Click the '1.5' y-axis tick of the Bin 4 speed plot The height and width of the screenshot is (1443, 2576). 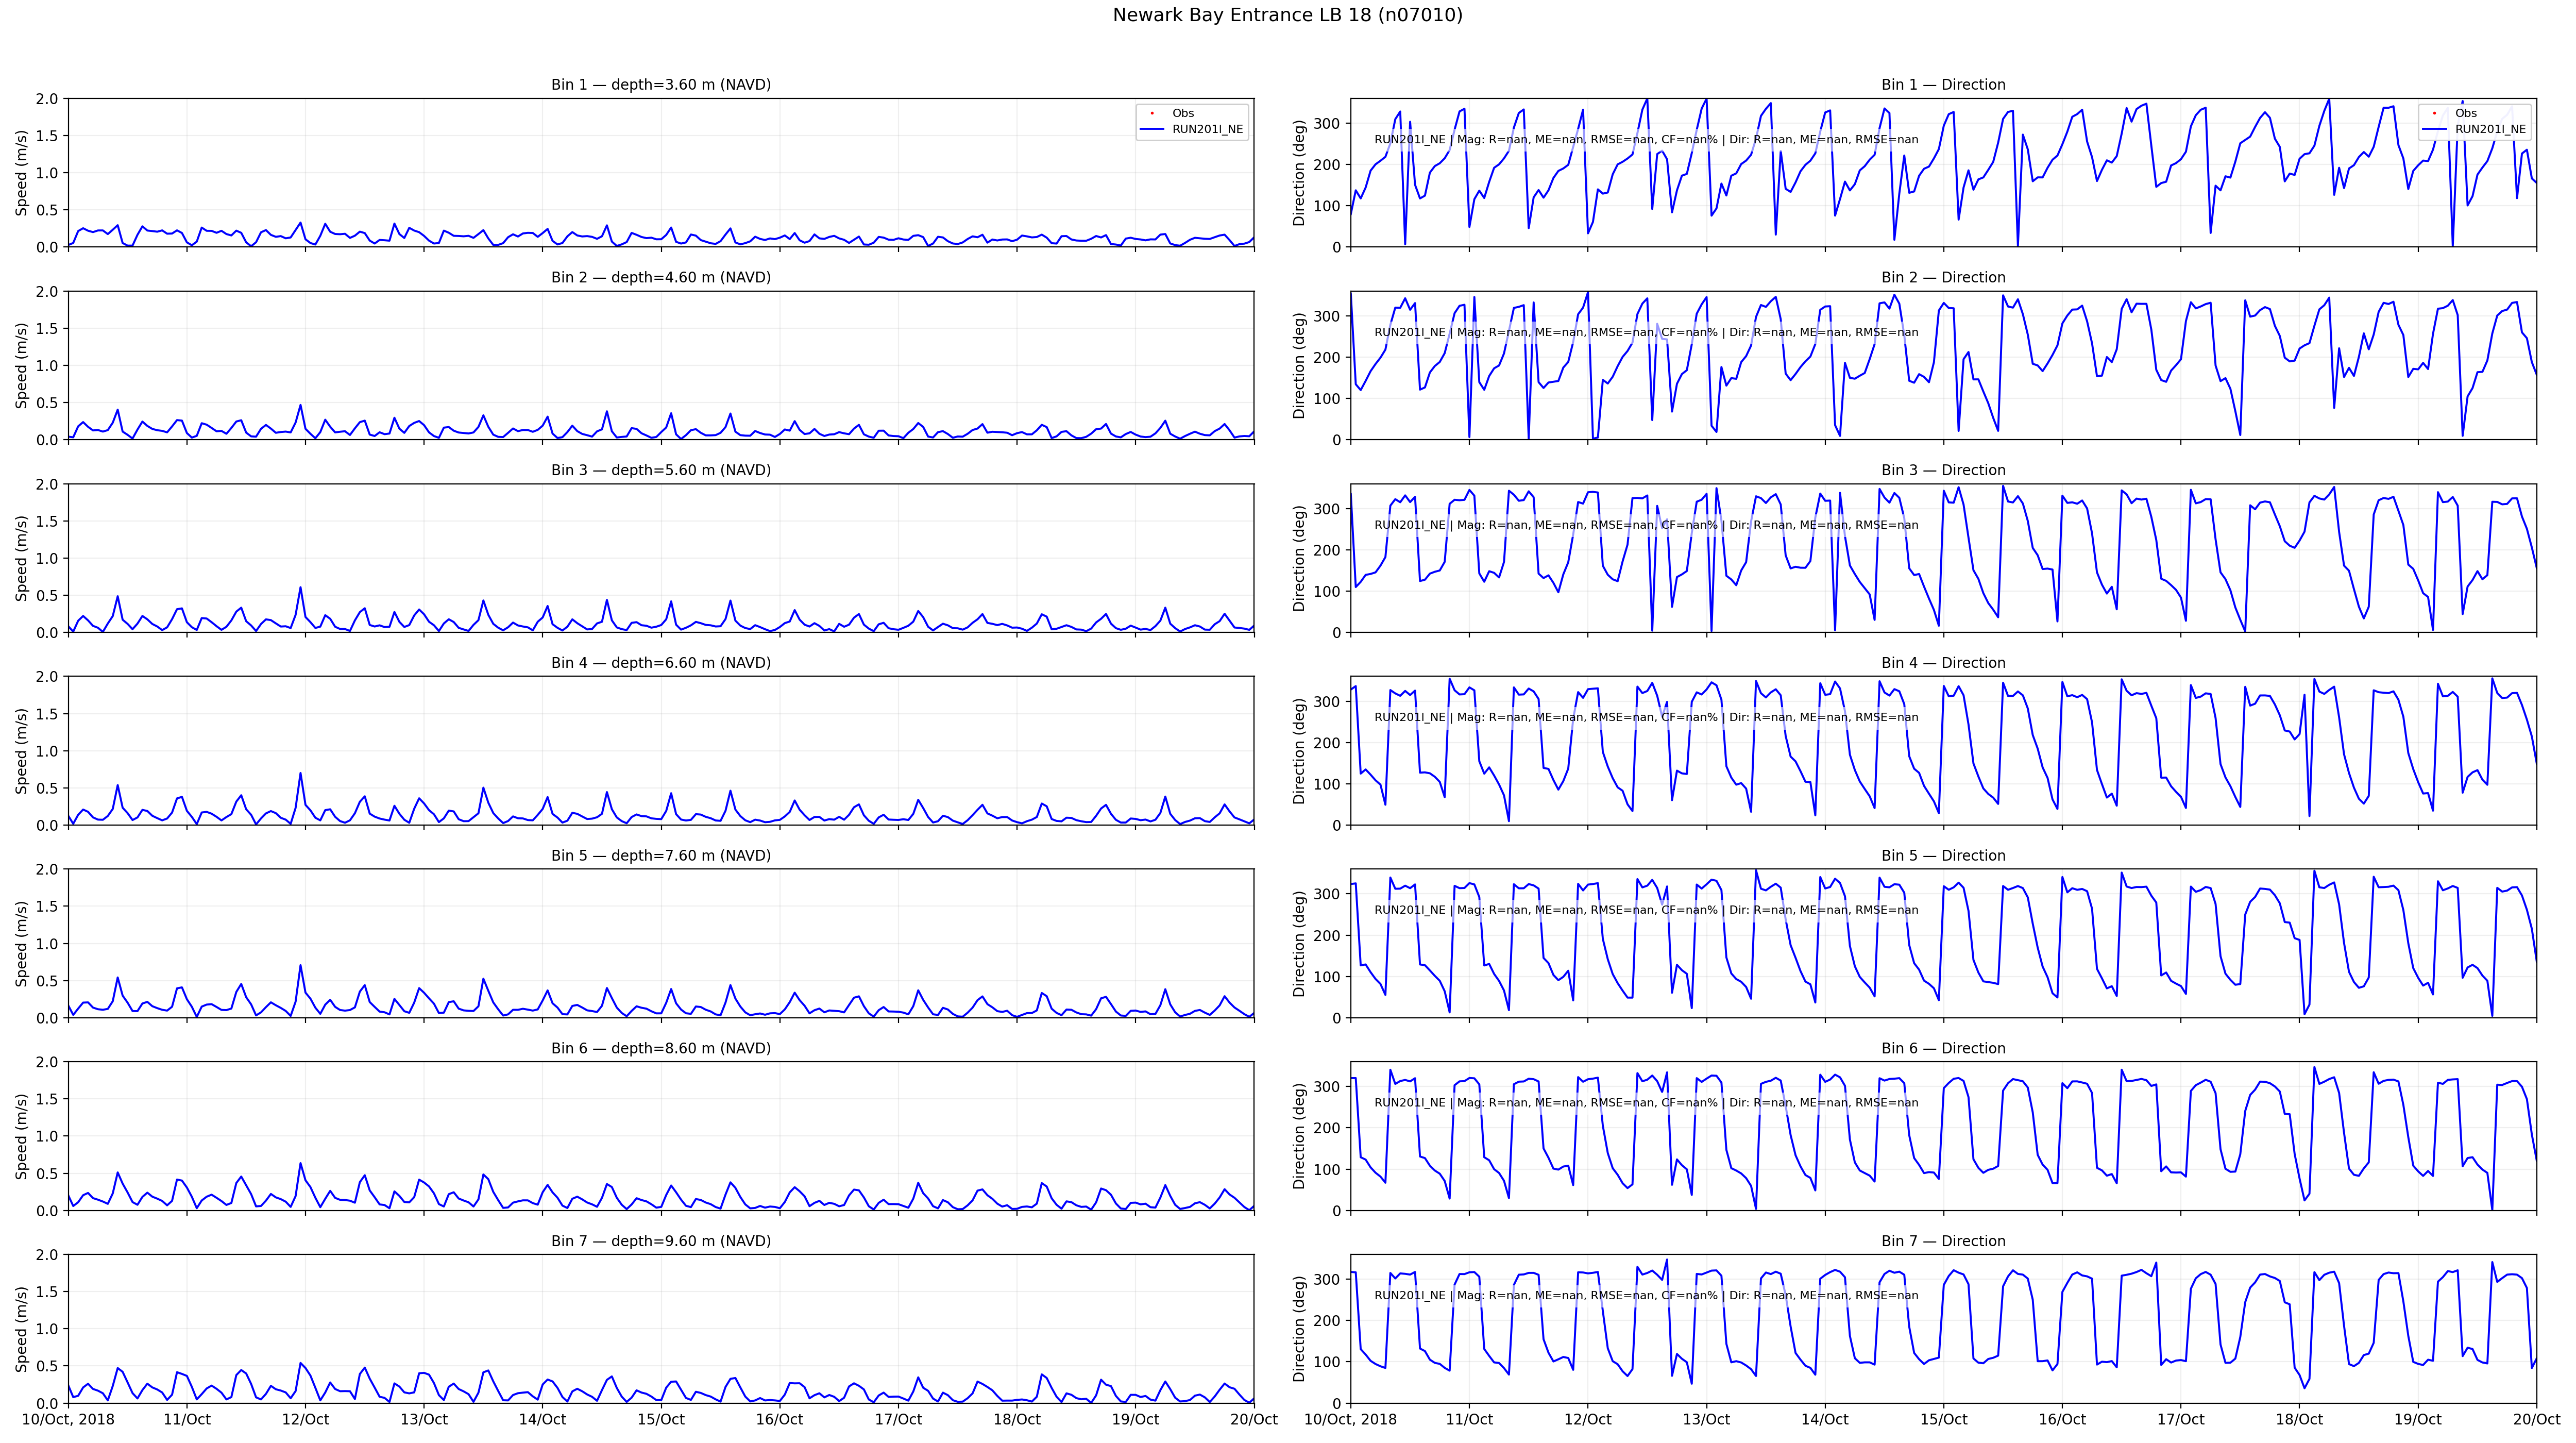[48, 714]
